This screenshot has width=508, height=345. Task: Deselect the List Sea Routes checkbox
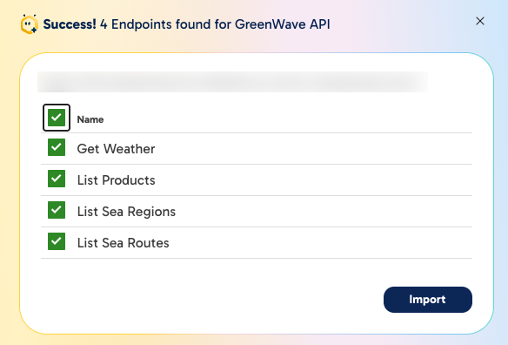click(x=57, y=241)
